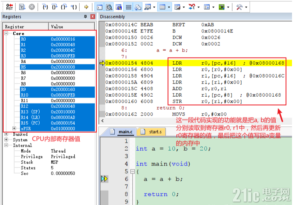The image size is (294, 205).
Task: Click disassembly line 0x0800015C ADD
Action: [x=166, y=89]
